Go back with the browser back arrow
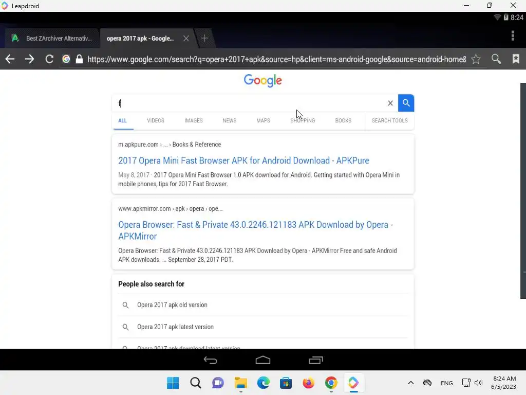526x395 pixels. (x=10, y=59)
